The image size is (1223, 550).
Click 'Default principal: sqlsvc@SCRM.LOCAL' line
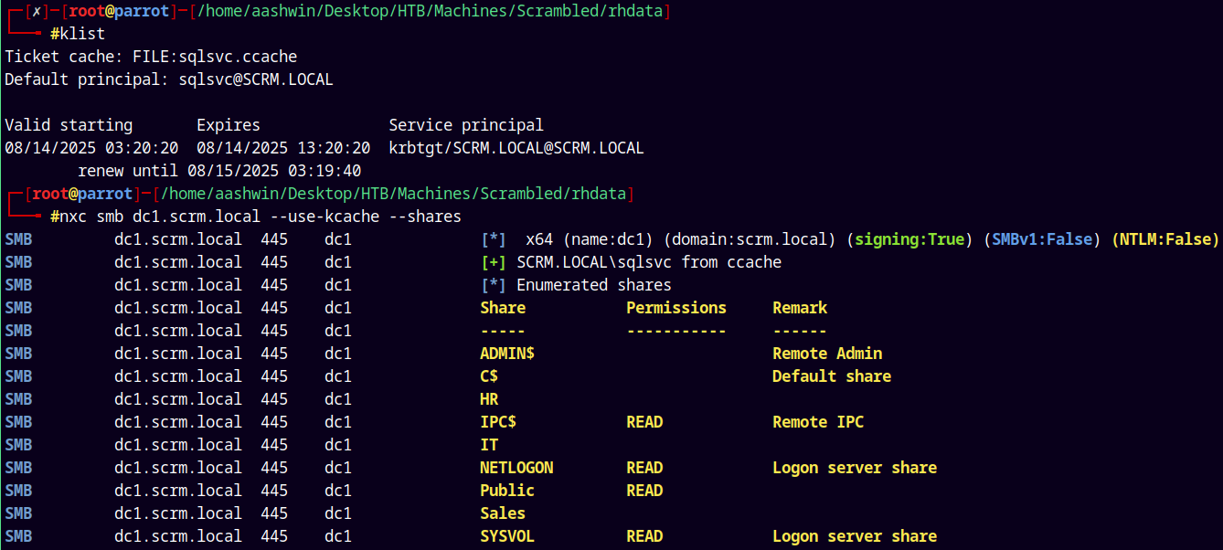[x=169, y=79]
